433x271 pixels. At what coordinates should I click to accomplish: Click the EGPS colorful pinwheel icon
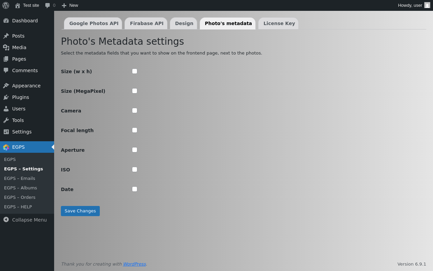pyautogui.click(x=6, y=147)
